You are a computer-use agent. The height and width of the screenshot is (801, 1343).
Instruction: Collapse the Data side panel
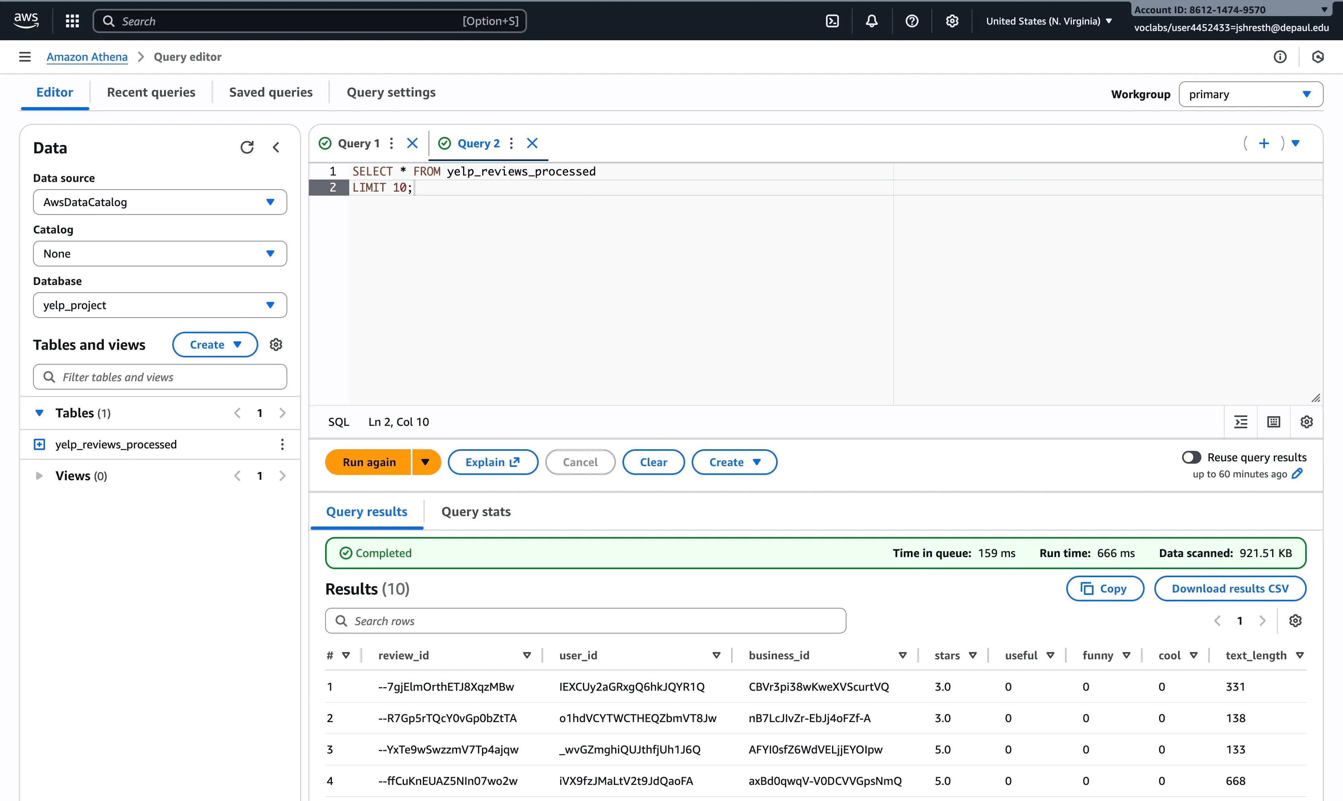tap(276, 147)
